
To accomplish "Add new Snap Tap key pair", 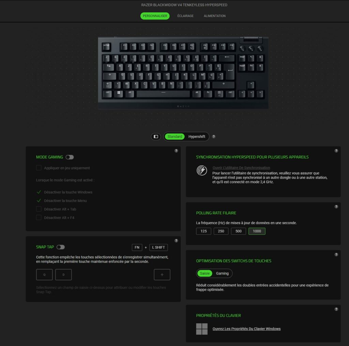I will (162, 275).
